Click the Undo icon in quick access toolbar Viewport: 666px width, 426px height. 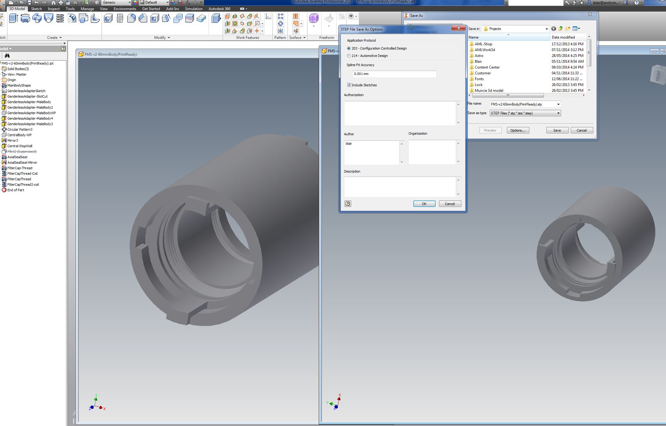(37, 2)
